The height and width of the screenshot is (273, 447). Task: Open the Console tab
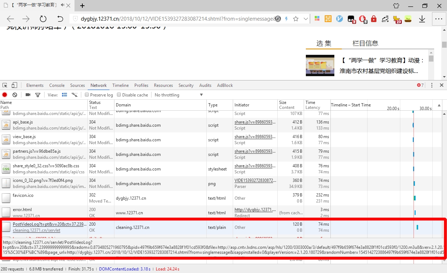pos(57,85)
